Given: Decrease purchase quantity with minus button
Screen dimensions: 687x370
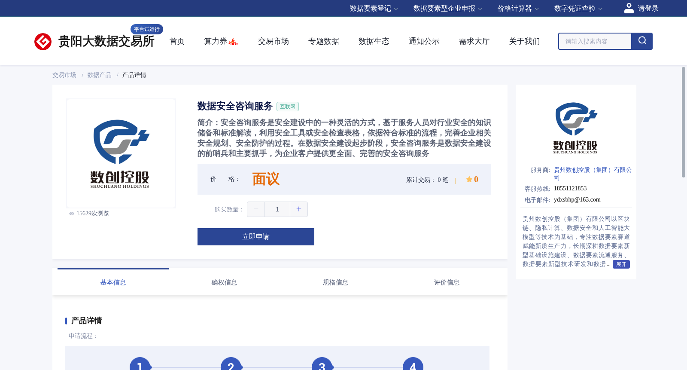Looking at the screenshot, I should pos(256,209).
